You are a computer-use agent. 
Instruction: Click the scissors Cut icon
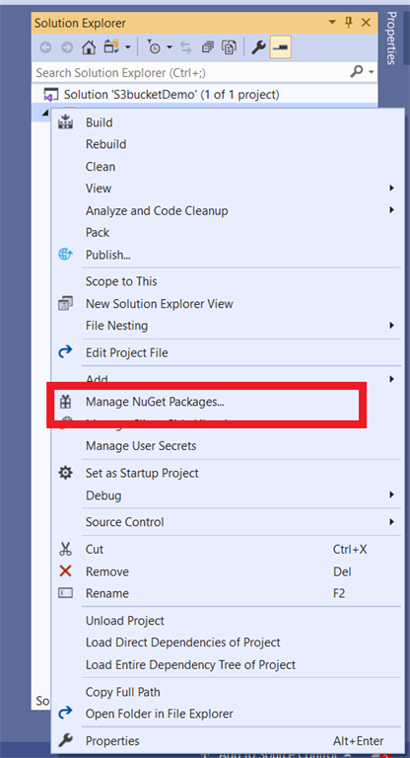tap(65, 549)
